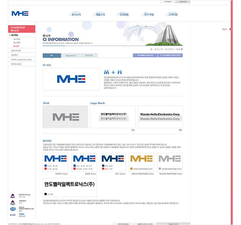Open CEO 인사말 in sidebar
The height and width of the screenshot is (225, 241).
[x=16, y=50]
